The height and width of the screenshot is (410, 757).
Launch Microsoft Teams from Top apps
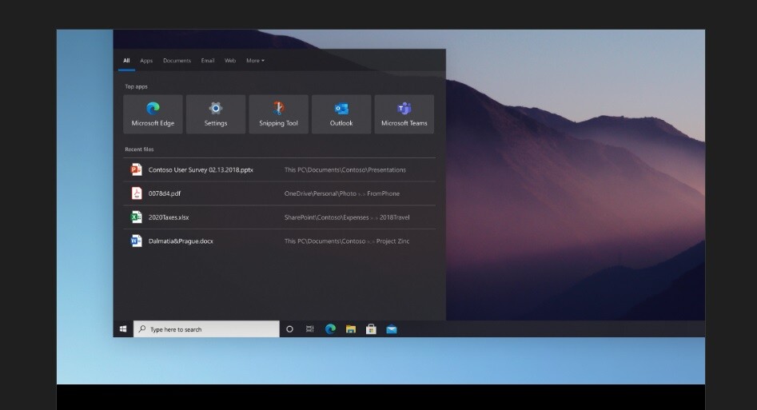(404, 113)
